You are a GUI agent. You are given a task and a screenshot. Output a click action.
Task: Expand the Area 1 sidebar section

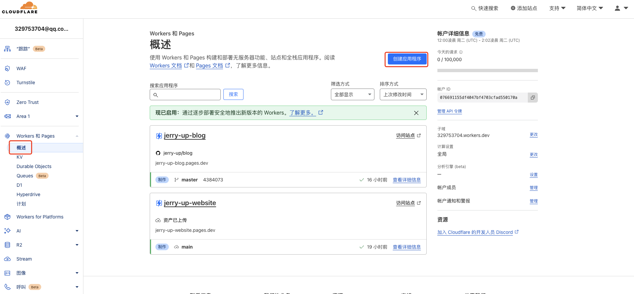coord(77,116)
